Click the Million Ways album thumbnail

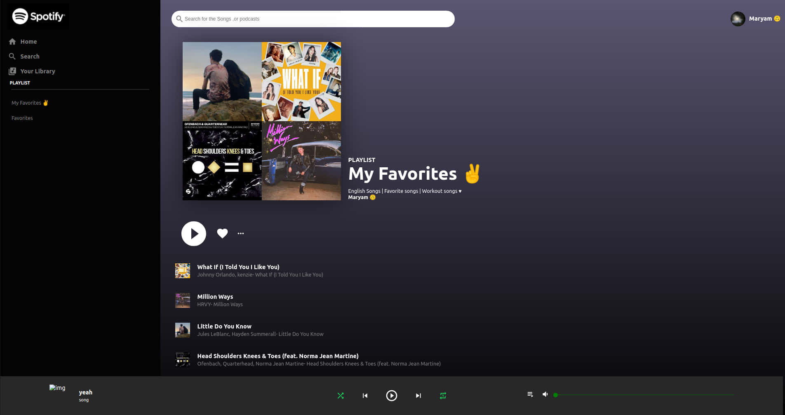tap(183, 300)
